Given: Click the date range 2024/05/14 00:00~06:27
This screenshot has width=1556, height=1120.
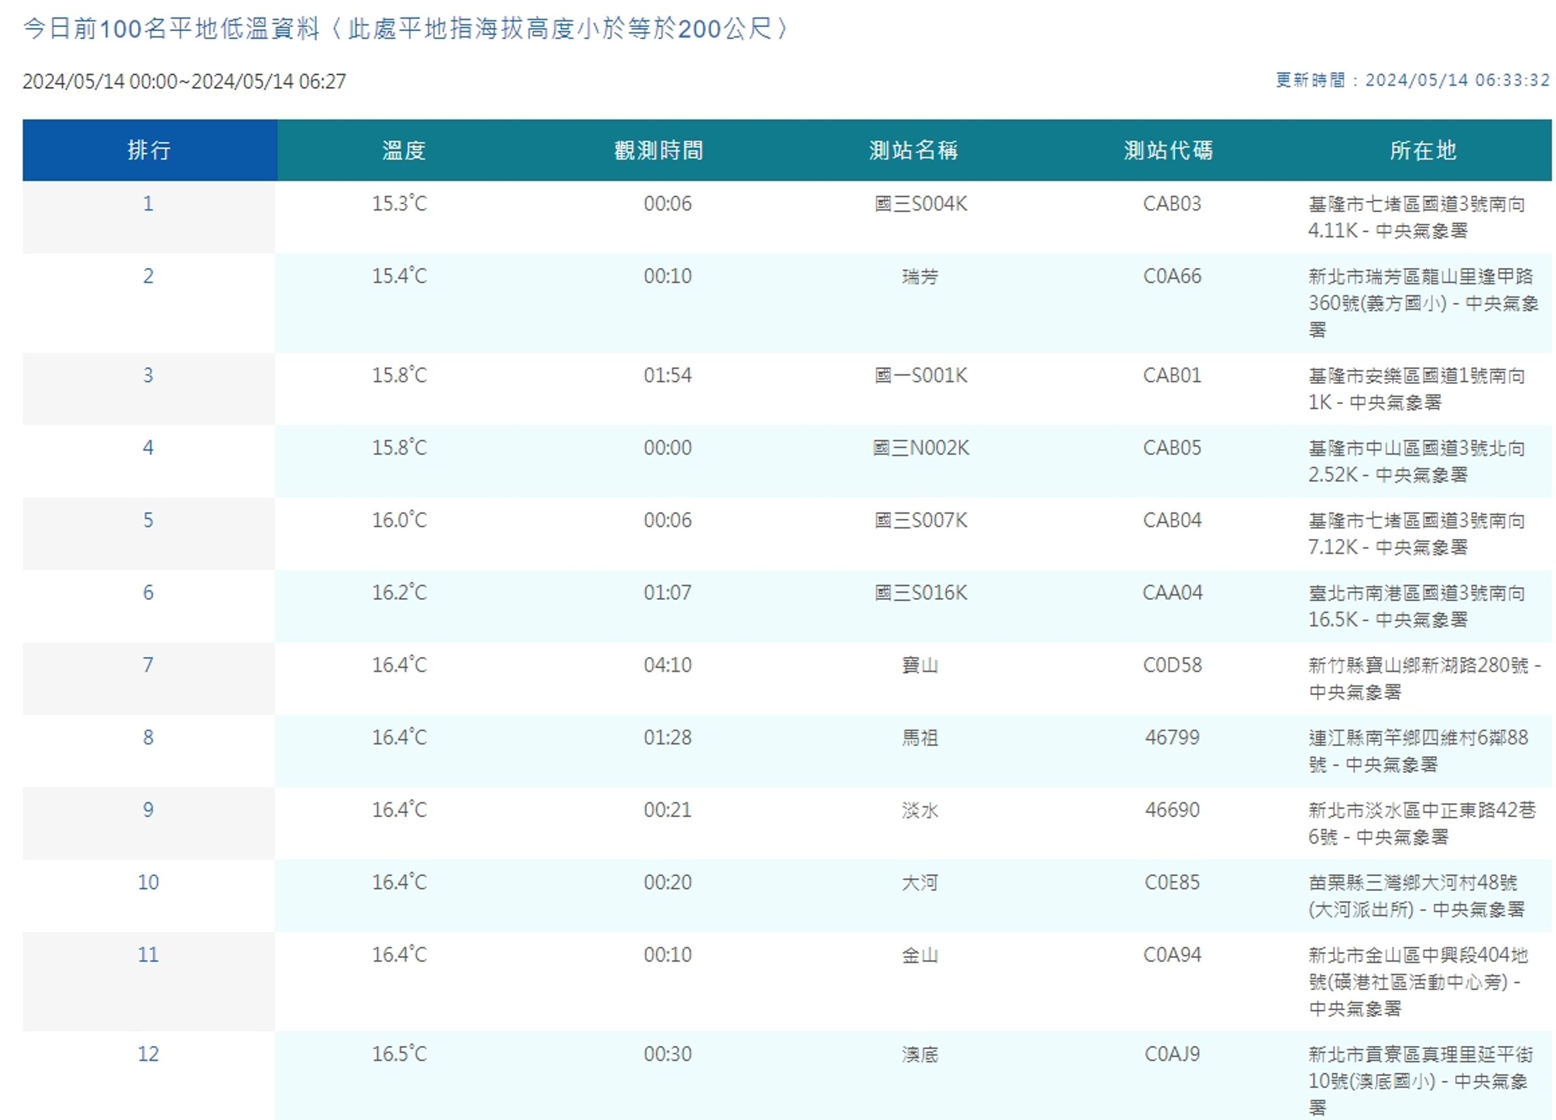Looking at the screenshot, I should [x=184, y=82].
